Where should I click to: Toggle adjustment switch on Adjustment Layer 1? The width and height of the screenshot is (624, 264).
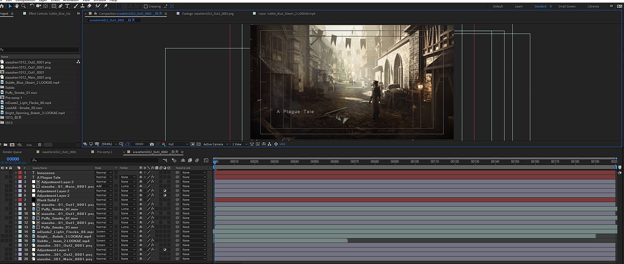[165, 250]
